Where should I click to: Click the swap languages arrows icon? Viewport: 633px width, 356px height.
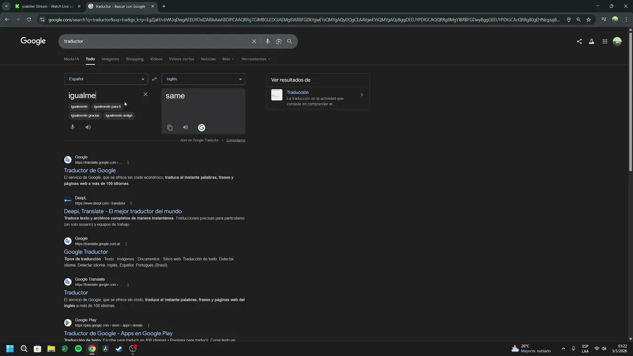154,79
